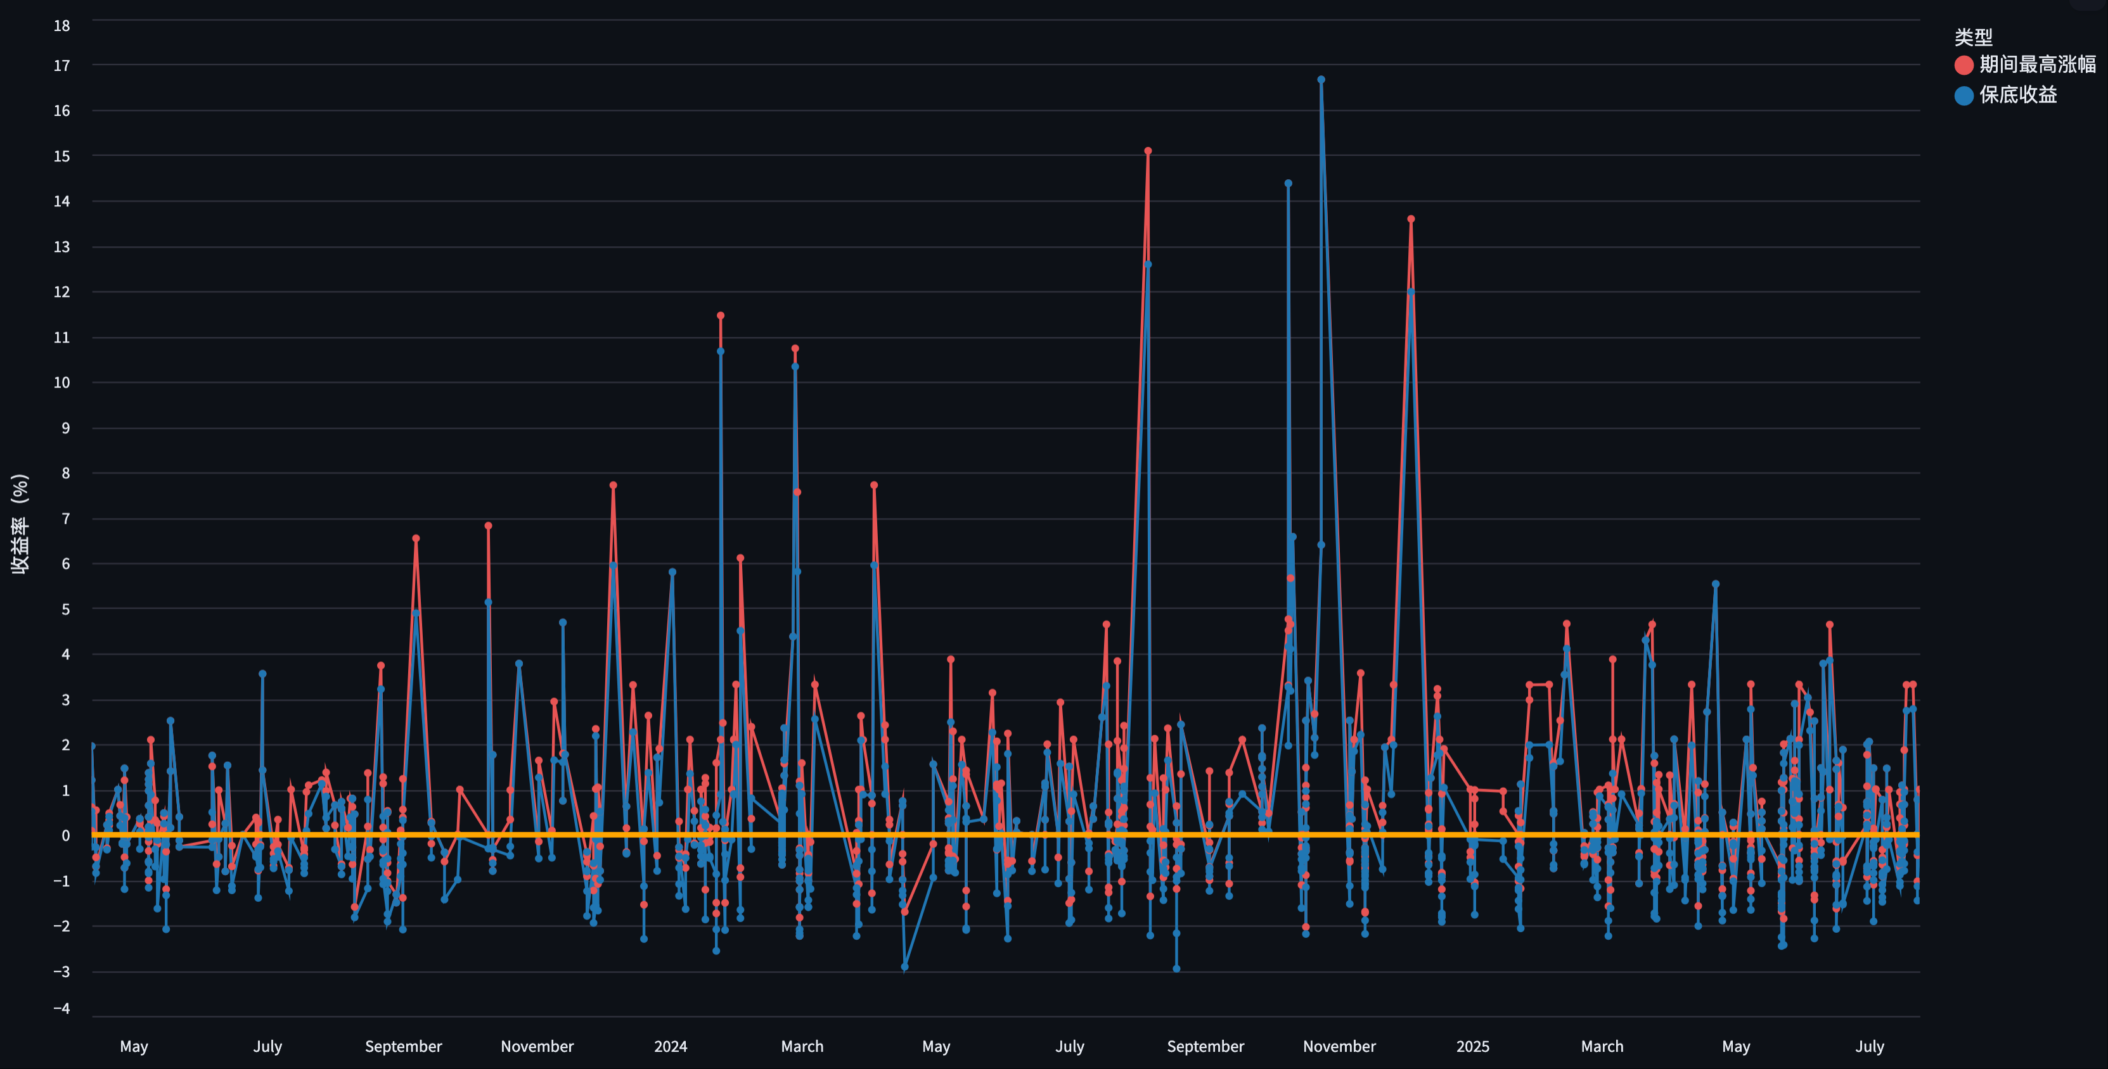2108x1069 pixels.
Task: Click the y-axis tick label −4
Action: tap(61, 1008)
